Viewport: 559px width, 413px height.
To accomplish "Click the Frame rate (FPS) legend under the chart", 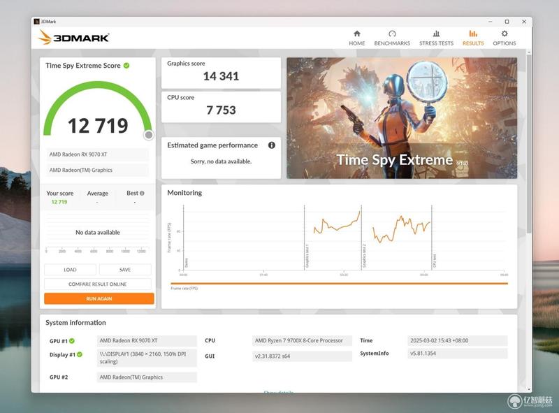I will click(184, 288).
